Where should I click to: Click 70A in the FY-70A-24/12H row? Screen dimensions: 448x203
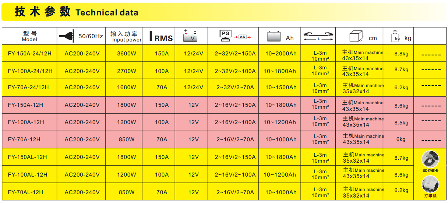tap(162, 87)
